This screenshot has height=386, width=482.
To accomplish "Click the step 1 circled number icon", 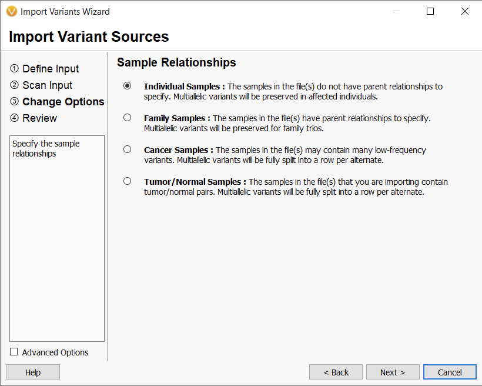I will 15,68.
